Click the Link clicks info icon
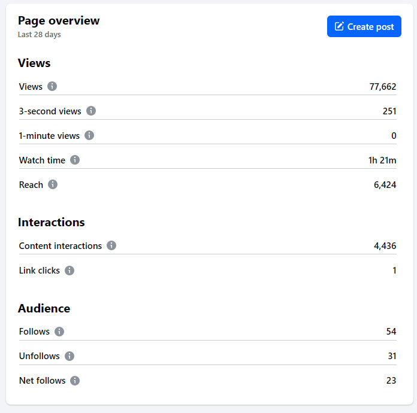 69,270
